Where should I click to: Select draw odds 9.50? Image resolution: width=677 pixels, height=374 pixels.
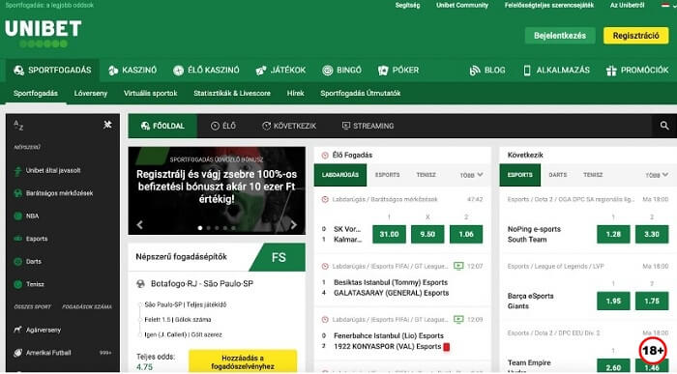[x=427, y=234]
